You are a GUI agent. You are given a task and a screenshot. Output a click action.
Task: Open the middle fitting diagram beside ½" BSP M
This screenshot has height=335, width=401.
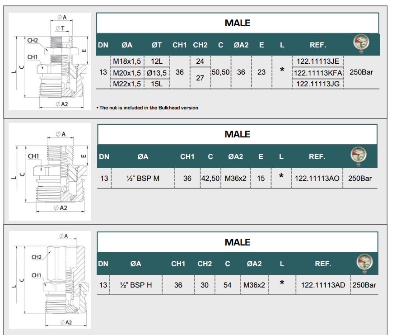click(x=50, y=172)
